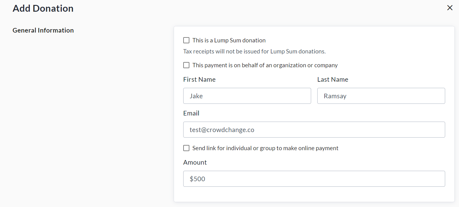The width and height of the screenshot is (459, 207).
Task: Check the Lump Sum donation checkbox
Action: [186, 40]
